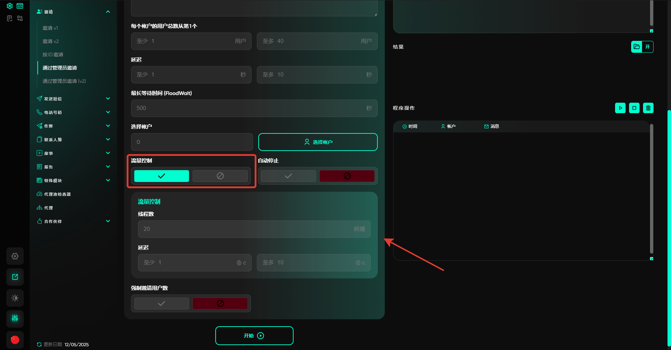Click the sun theme toggle icon
The height and width of the screenshot is (350, 671).
pos(15,298)
